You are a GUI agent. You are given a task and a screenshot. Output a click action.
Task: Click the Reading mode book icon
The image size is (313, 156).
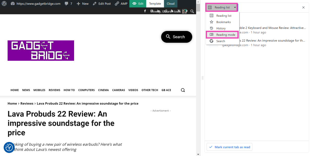point(212,35)
